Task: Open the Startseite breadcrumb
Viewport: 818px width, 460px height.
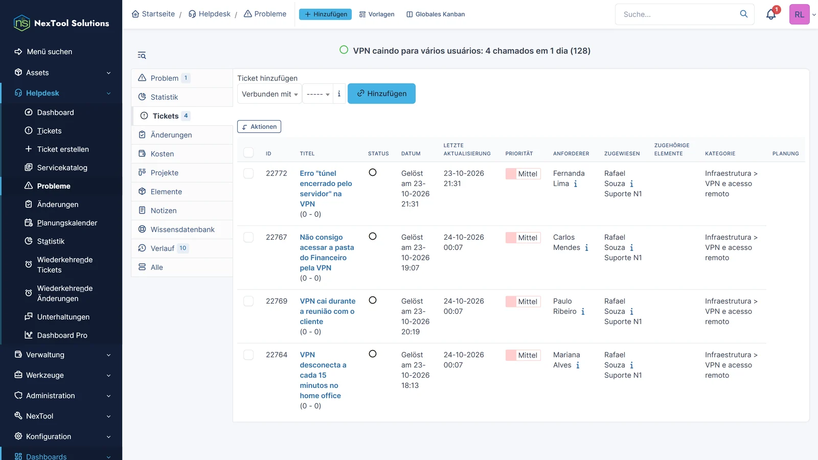Action: pos(153,14)
